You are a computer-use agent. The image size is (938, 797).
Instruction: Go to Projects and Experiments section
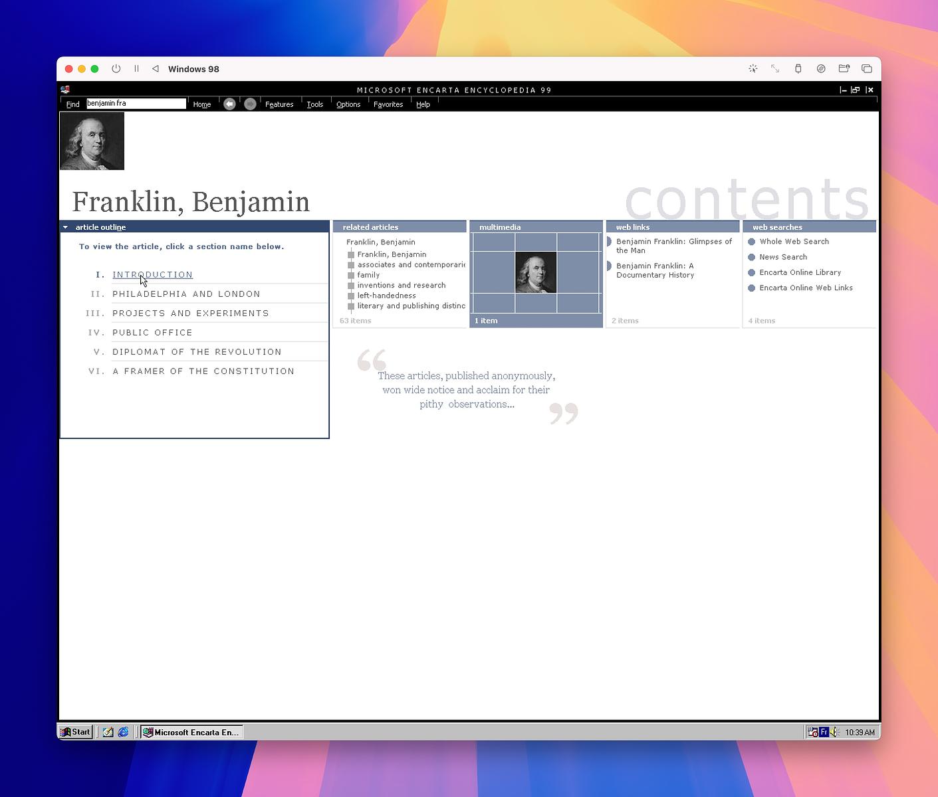point(190,313)
